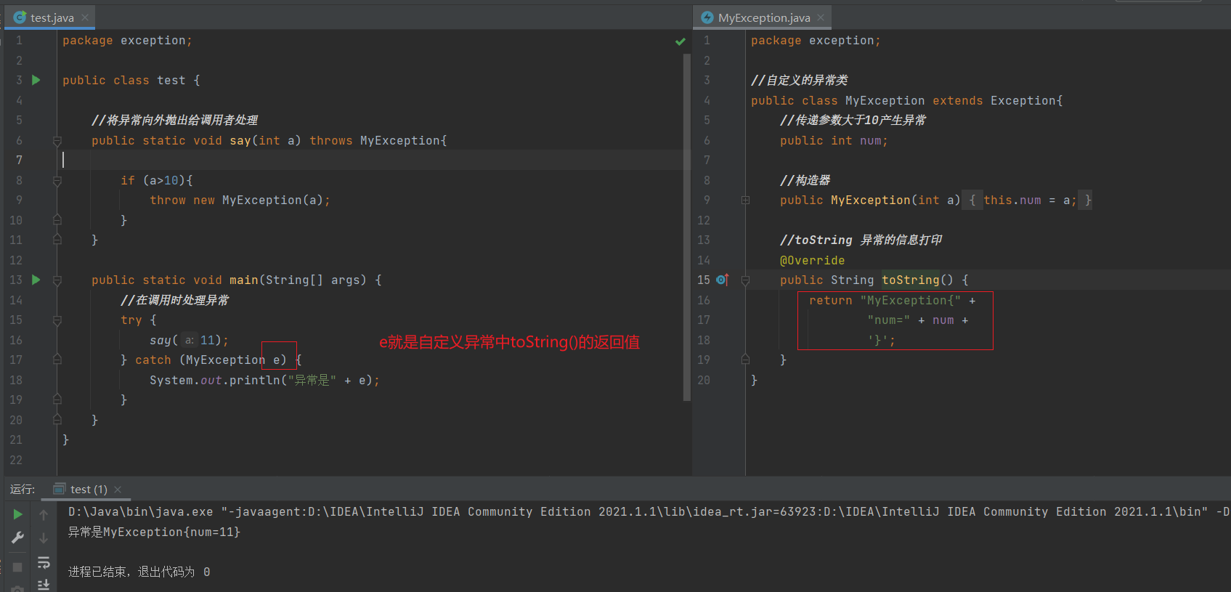Click console line '进程已结束, 退出代码为 0'
Viewport: 1231px width, 592px height.
[x=139, y=572]
